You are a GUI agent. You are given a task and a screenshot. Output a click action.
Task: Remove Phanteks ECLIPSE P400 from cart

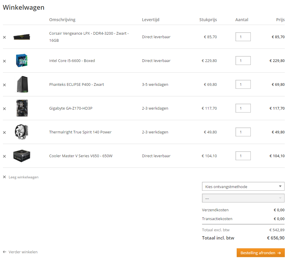4,85
